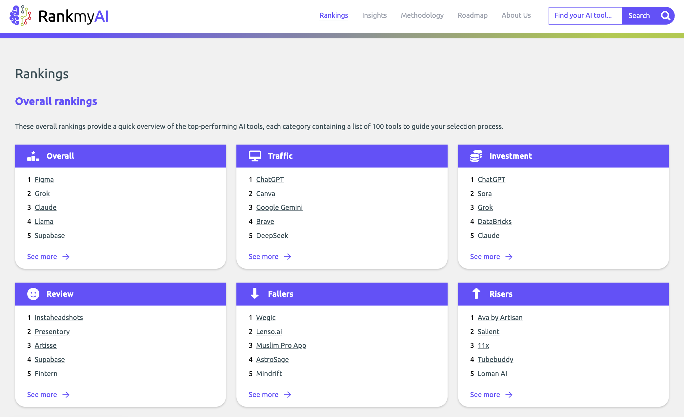Click the Risers up arrow icon
The width and height of the screenshot is (684, 417).
(476, 293)
